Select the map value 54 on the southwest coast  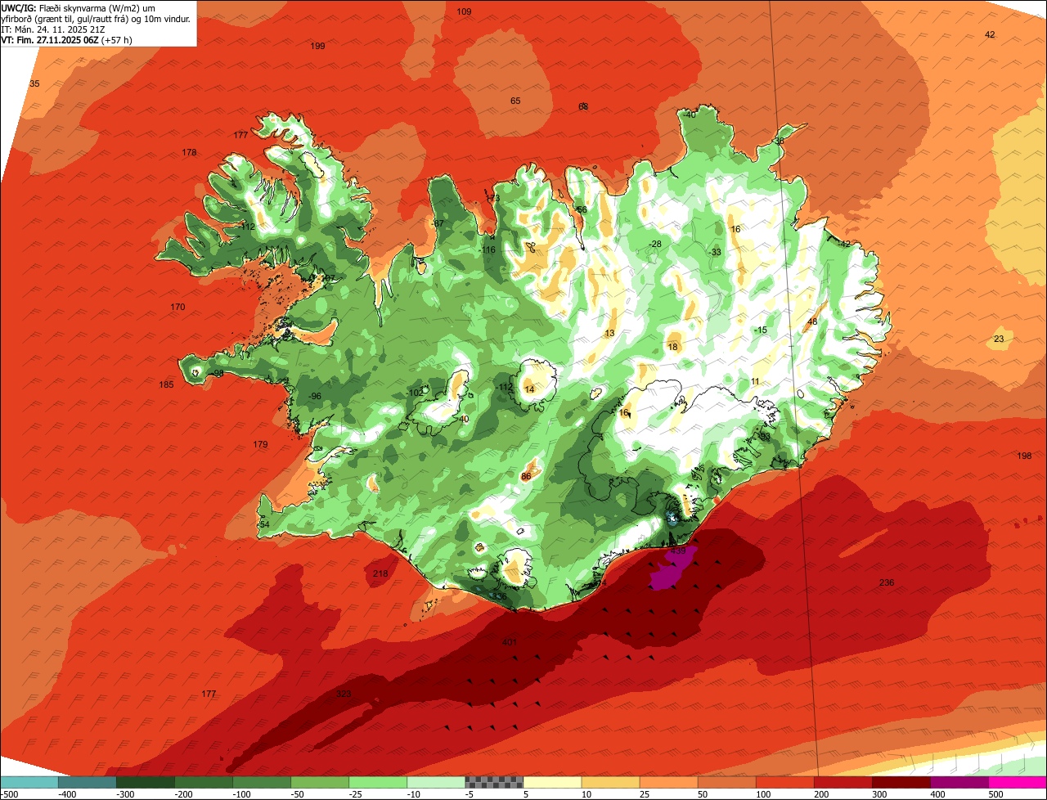(x=264, y=524)
